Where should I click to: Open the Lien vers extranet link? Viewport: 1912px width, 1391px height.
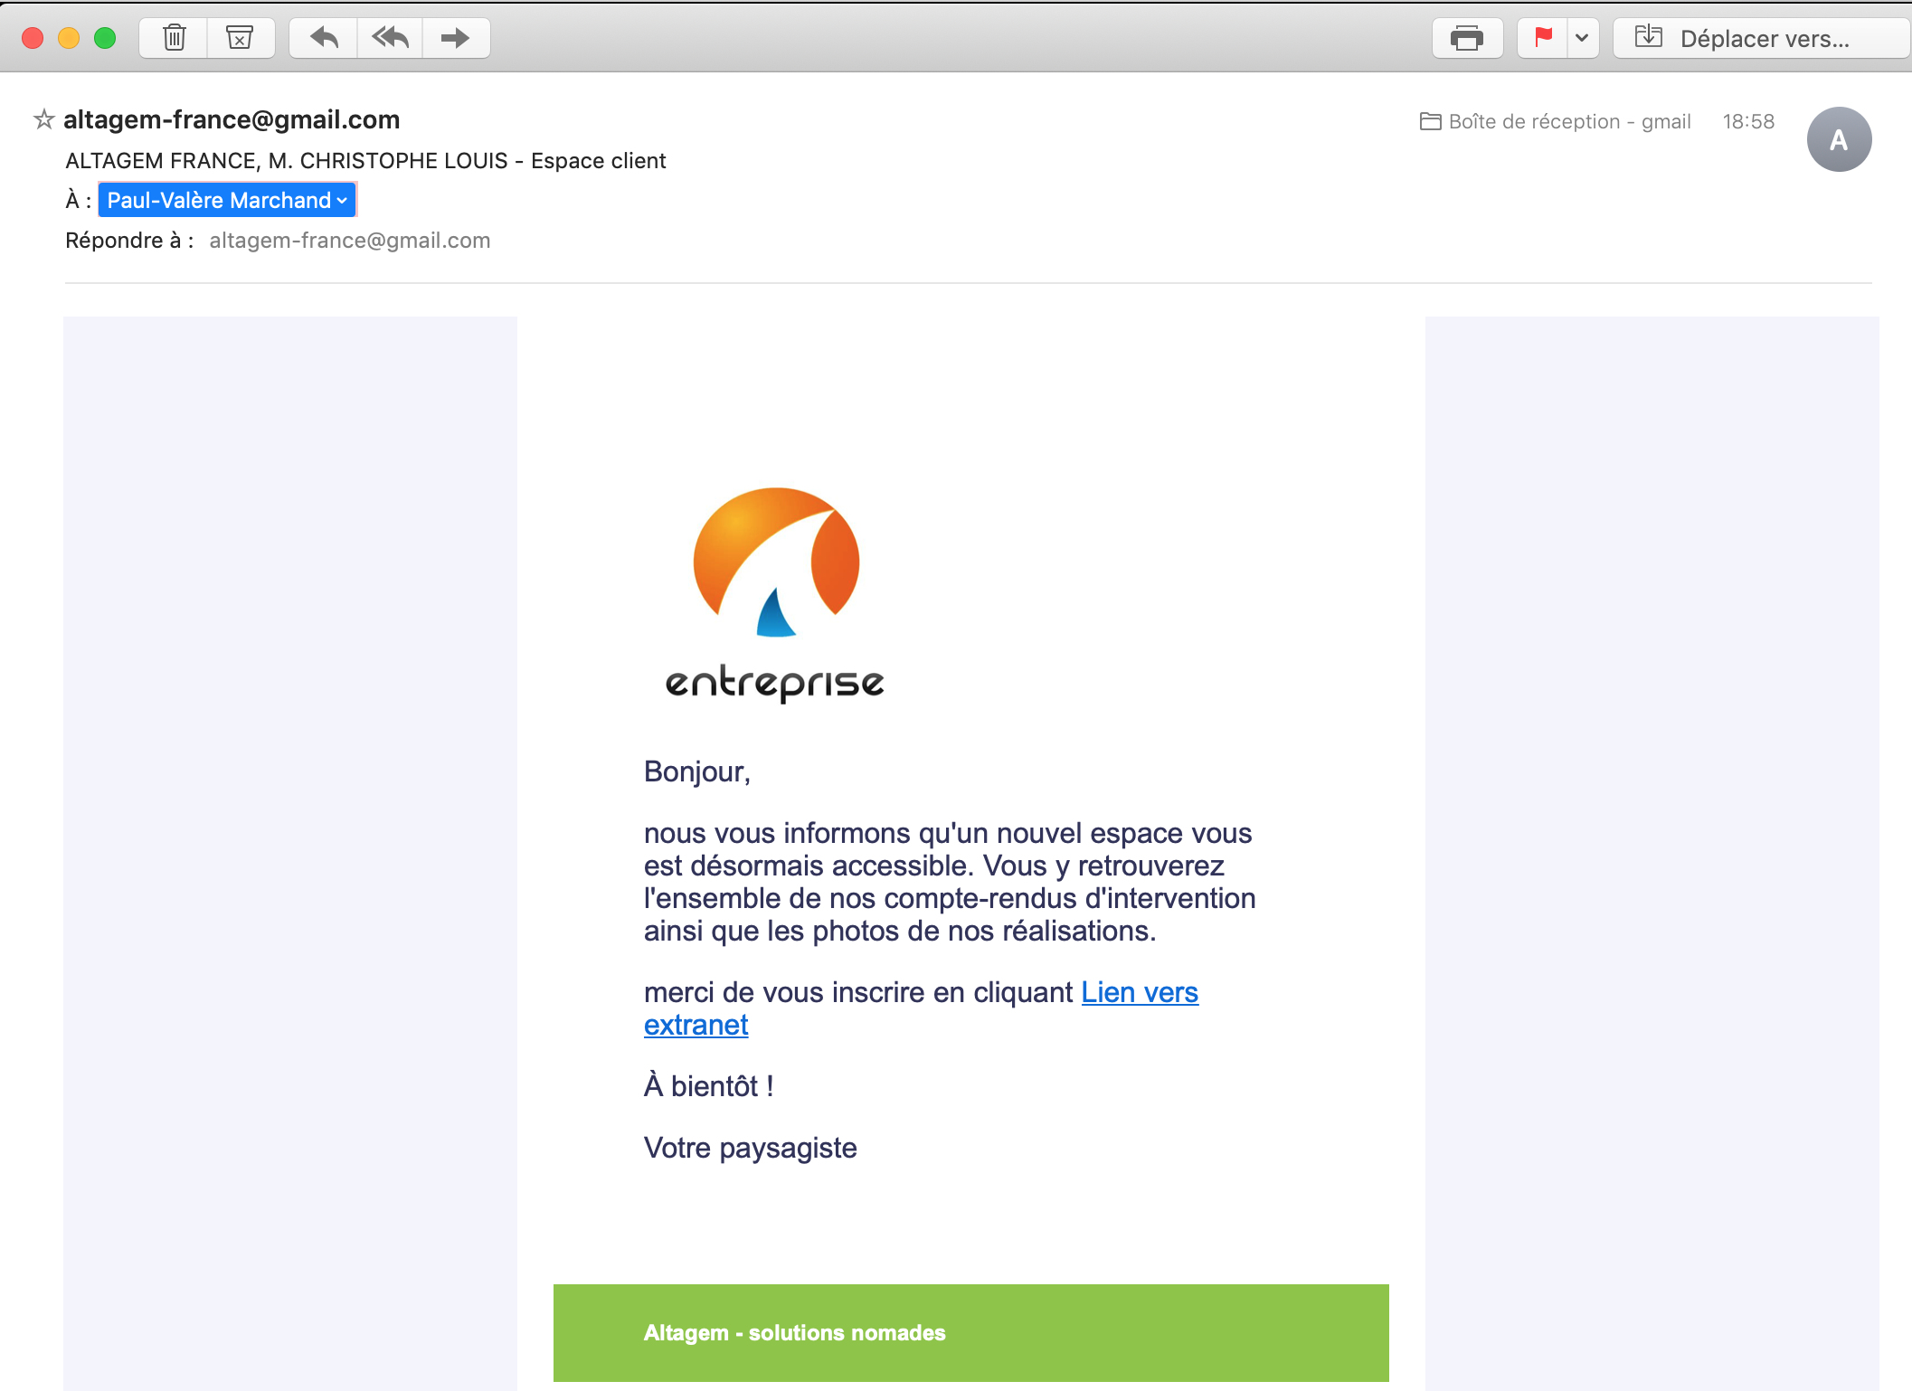pyautogui.click(x=1139, y=993)
